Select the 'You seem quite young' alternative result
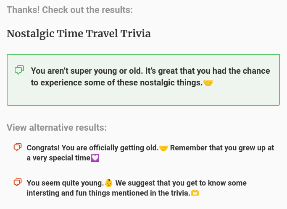The width and height of the screenshot is (287, 209). (65, 183)
